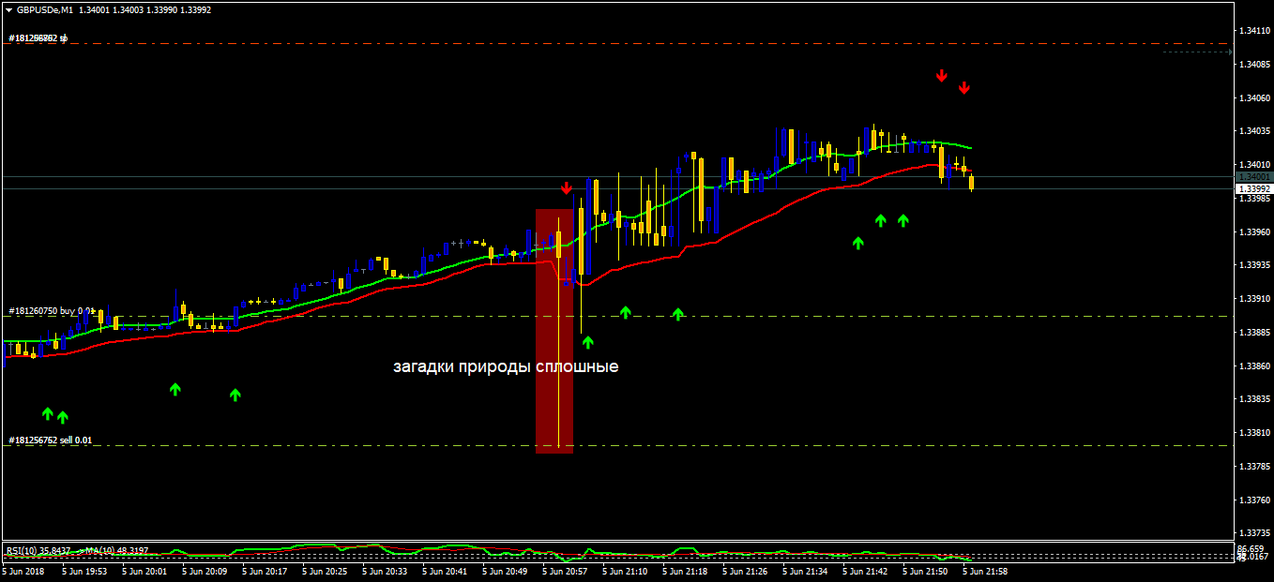Select the #181256762 sl stop-loss label
This screenshot has width=1274, height=582.
(38, 38)
